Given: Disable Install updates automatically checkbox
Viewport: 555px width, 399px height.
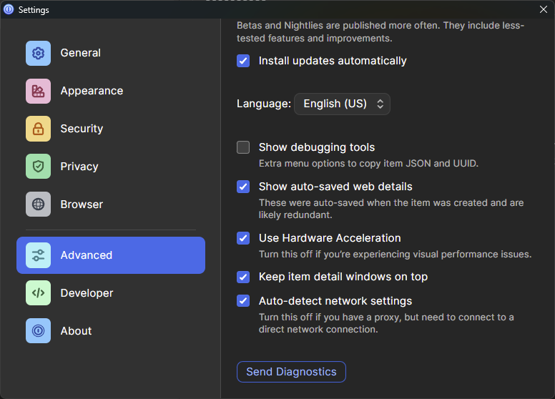Looking at the screenshot, I should tap(243, 61).
